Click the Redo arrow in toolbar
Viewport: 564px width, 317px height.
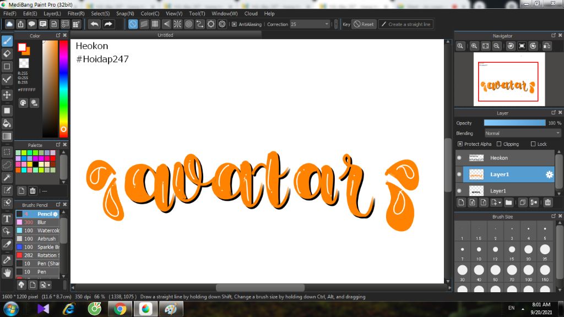click(108, 24)
